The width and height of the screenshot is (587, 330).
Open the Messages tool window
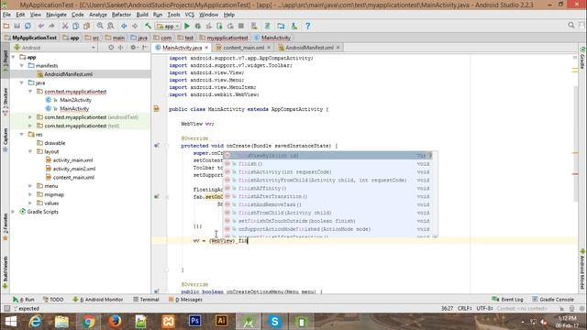pos(185,300)
